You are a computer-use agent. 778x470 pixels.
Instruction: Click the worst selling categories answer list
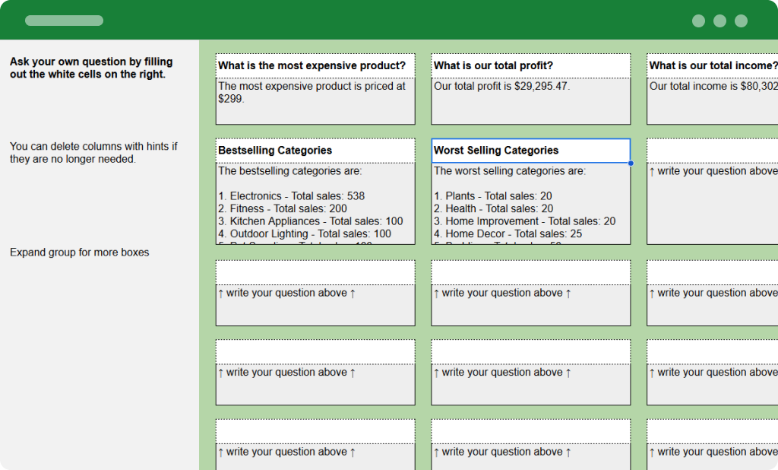click(530, 202)
